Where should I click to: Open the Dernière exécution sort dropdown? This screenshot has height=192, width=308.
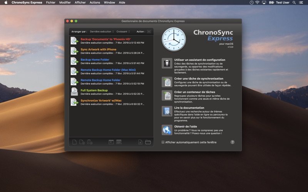coord(102,31)
